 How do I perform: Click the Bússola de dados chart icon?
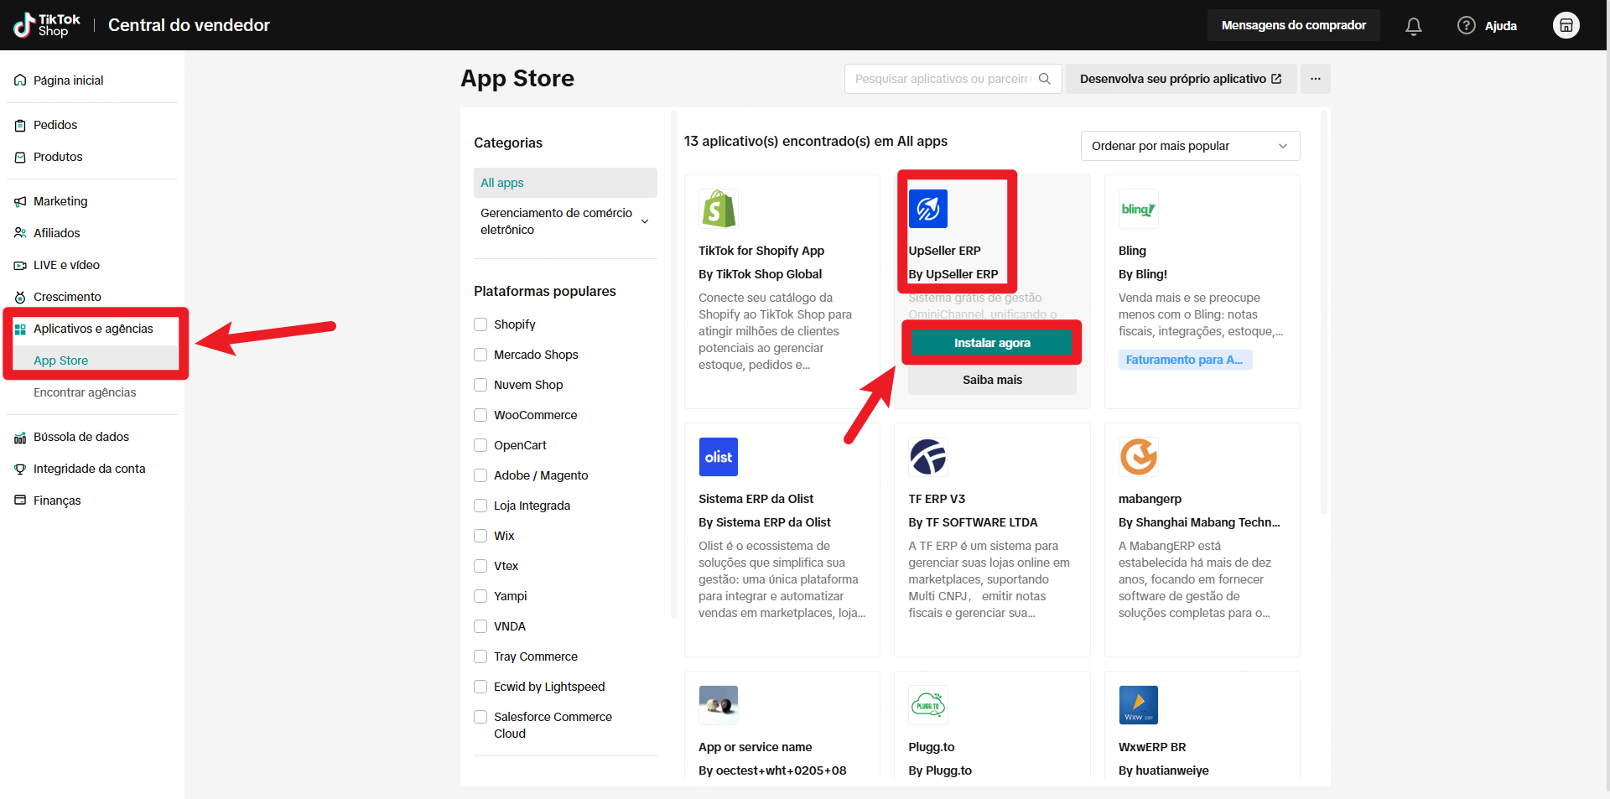coord(20,437)
